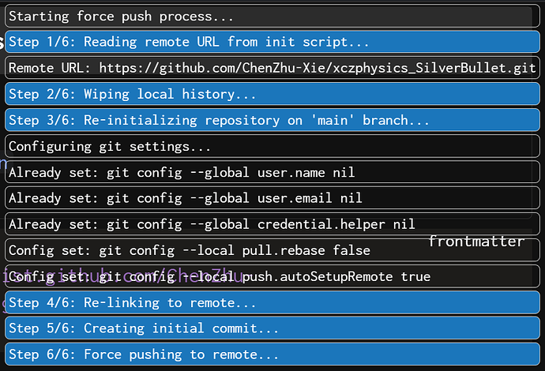Click the Step 3/6 re-initializing repository notice
545x371 pixels.
[219, 120]
